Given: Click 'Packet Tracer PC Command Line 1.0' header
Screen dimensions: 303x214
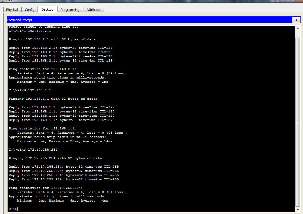Looking at the screenshot, I should pyautogui.click(x=44, y=27).
